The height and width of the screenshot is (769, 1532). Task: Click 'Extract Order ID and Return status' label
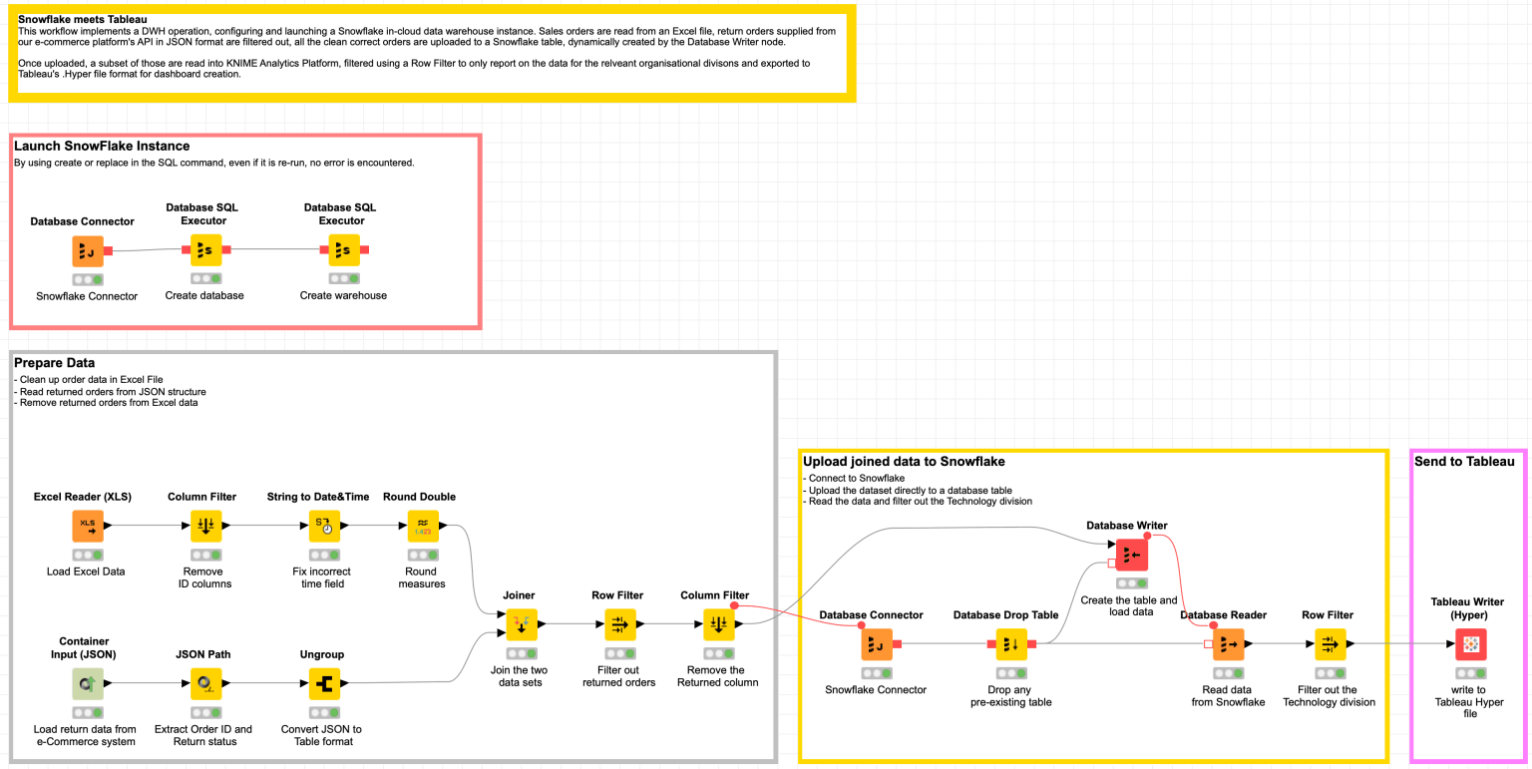pos(203,735)
